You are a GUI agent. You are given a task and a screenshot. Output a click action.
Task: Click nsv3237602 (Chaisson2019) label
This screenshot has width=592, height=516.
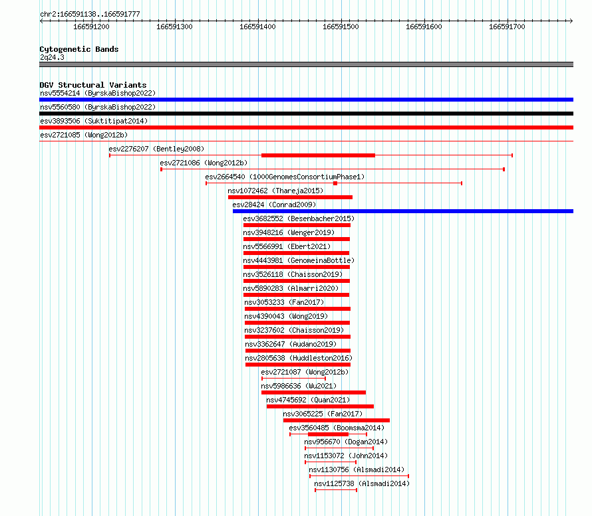[x=294, y=330]
